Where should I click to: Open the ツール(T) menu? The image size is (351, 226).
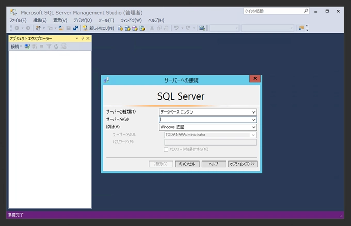click(106, 20)
